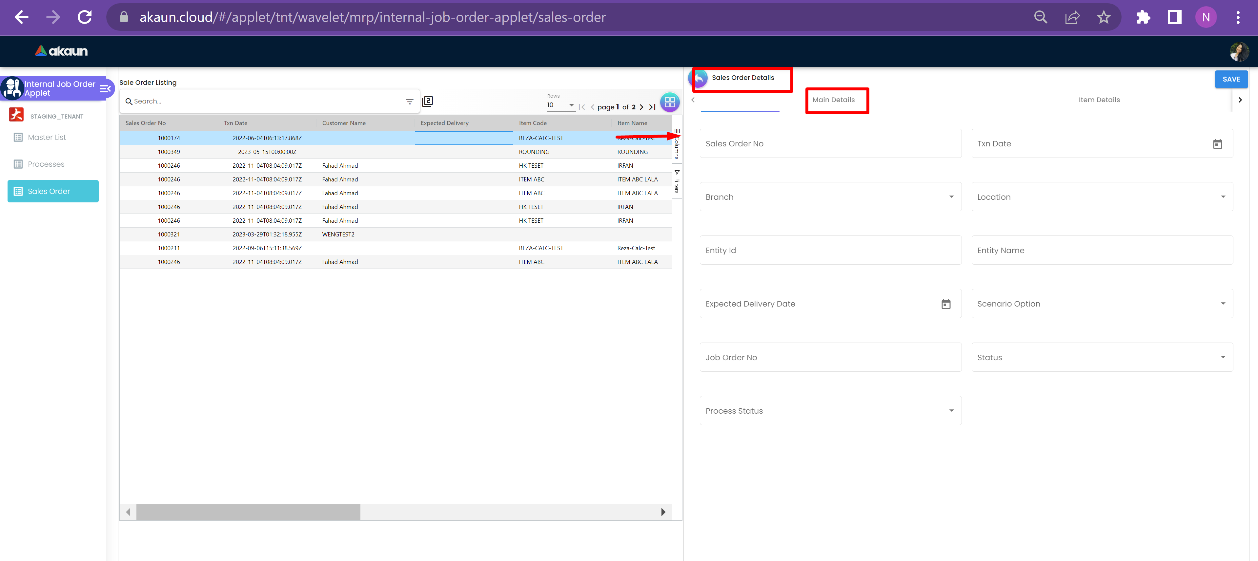Screen dimensions: 1258x561
Task: Open the Master List menu item
Action: tap(46, 138)
